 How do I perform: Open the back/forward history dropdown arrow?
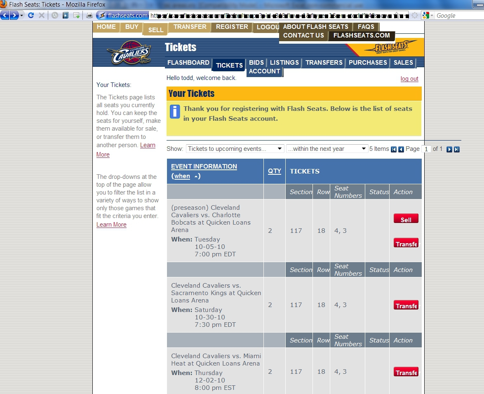21,15
